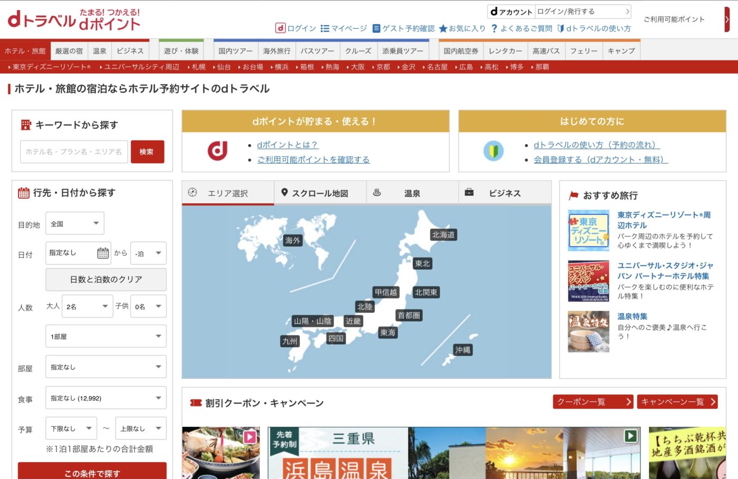The image size is (738, 479).
Task: Click the dTravel dPoint logo
Action: pyautogui.click(x=74, y=20)
